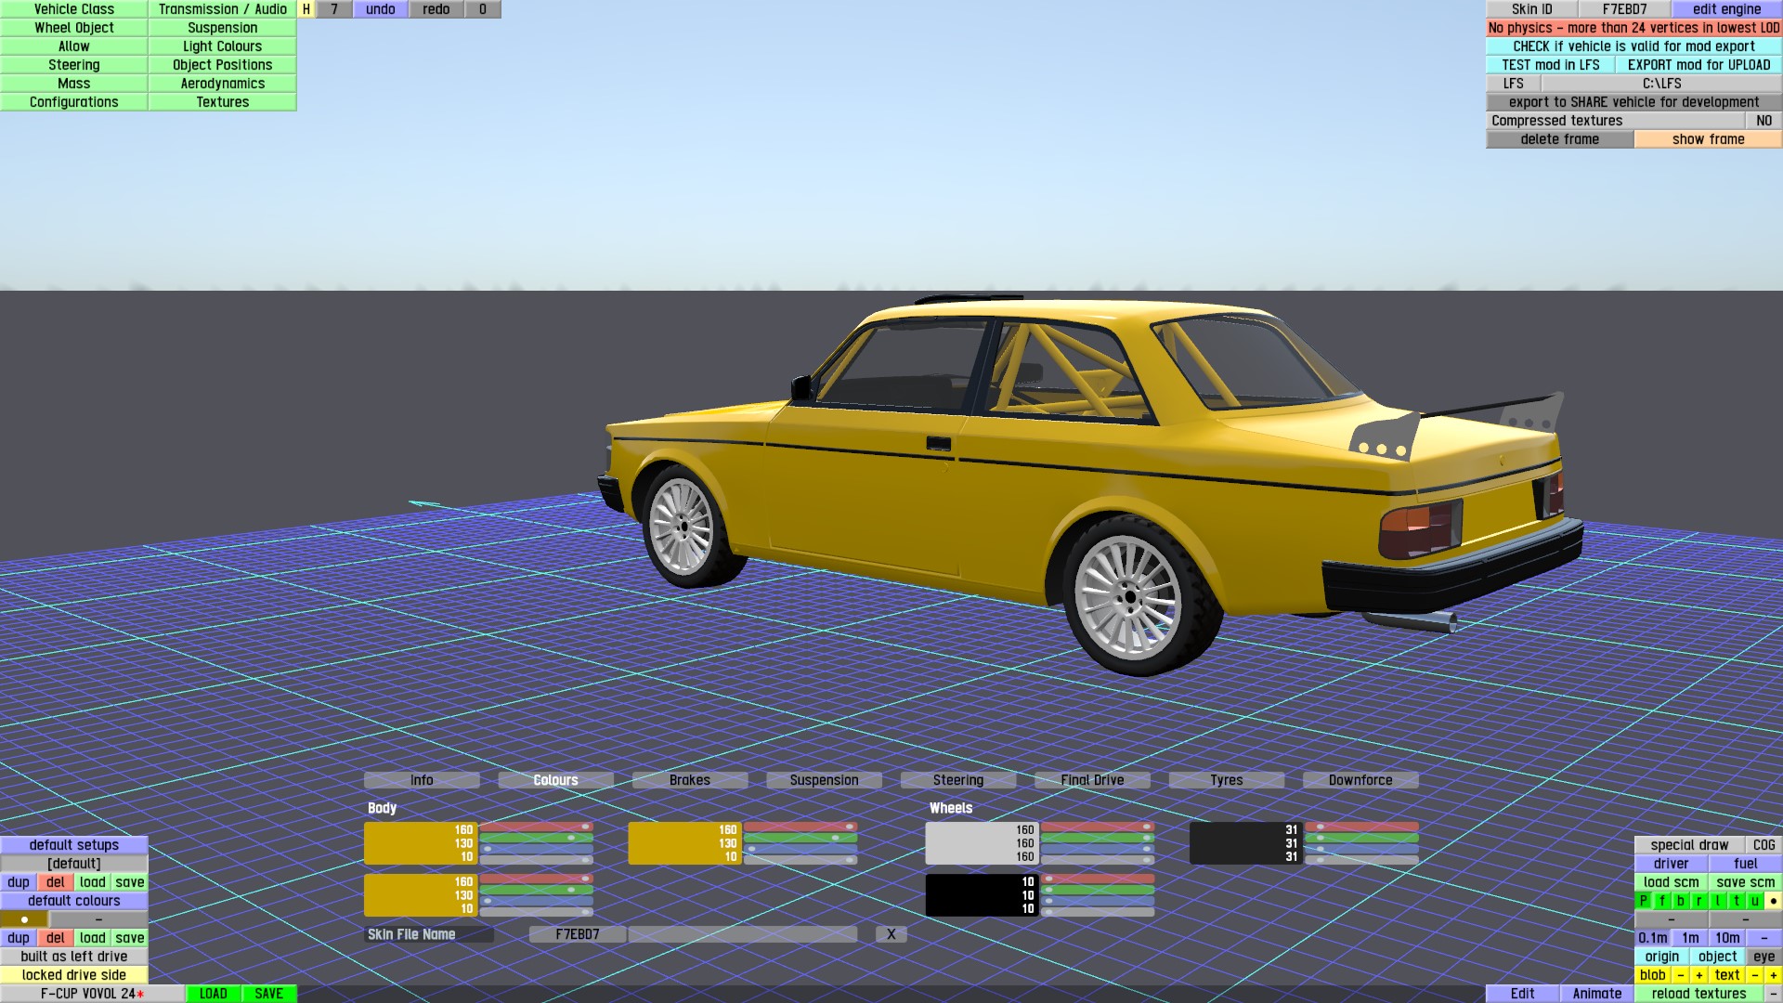Select the 'f' front view button
The image size is (1783, 1003).
[1662, 901]
